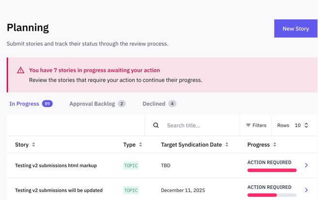
Task: Open the 'will be updated' story chevron
Action: click(306, 190)
